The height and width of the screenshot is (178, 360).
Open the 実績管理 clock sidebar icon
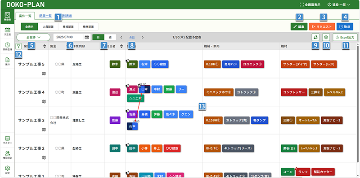(7, 46)
